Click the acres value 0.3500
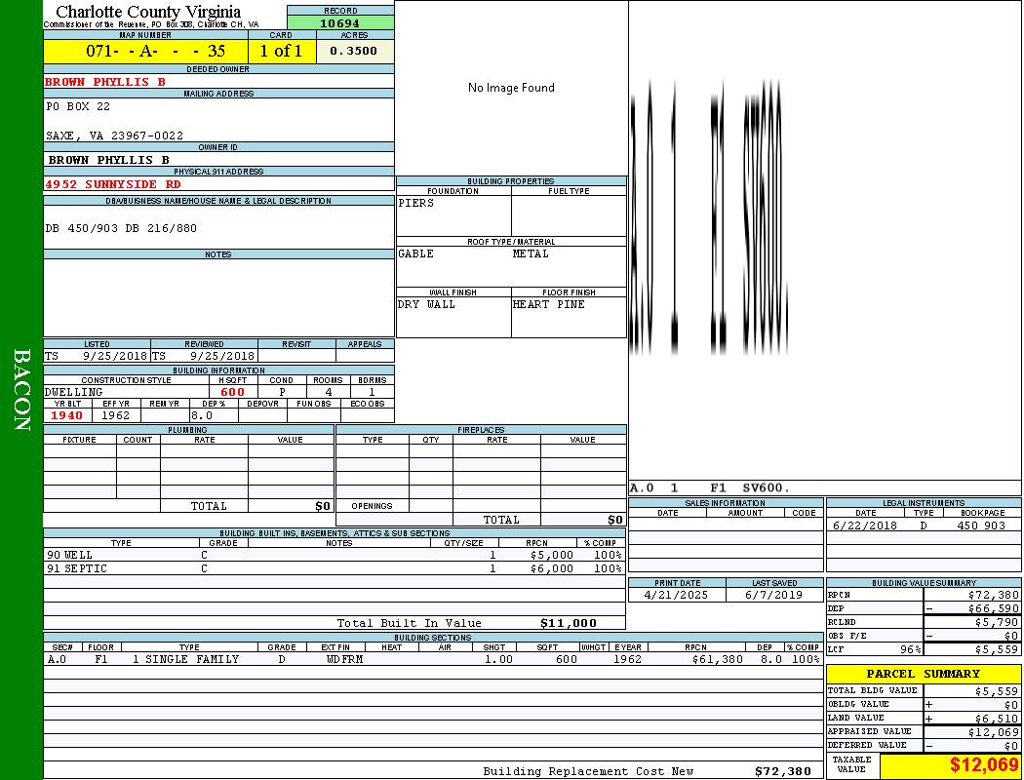Screen dimensions: 1024x780 pyautogui.click(x=354, y=51)
